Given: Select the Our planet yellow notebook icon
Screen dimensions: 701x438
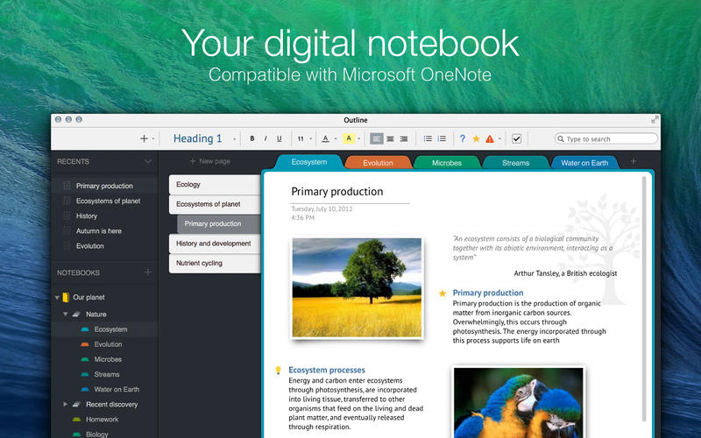Looking at the screenshot, I should point(66,297).
